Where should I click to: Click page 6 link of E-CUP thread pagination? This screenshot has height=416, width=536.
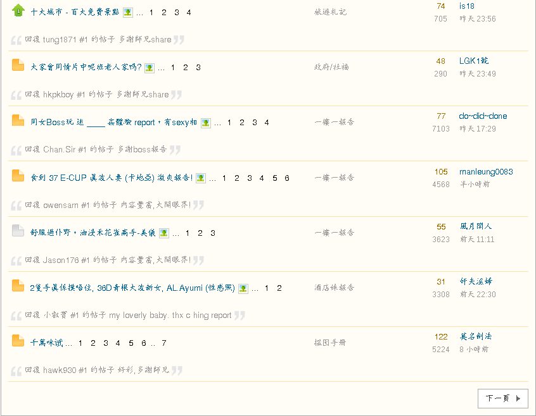point(286,178)
